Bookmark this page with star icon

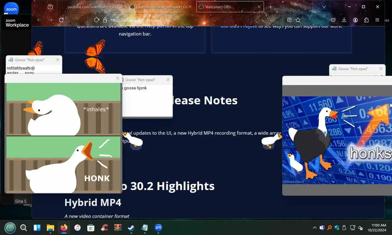[x=298, y=20]
